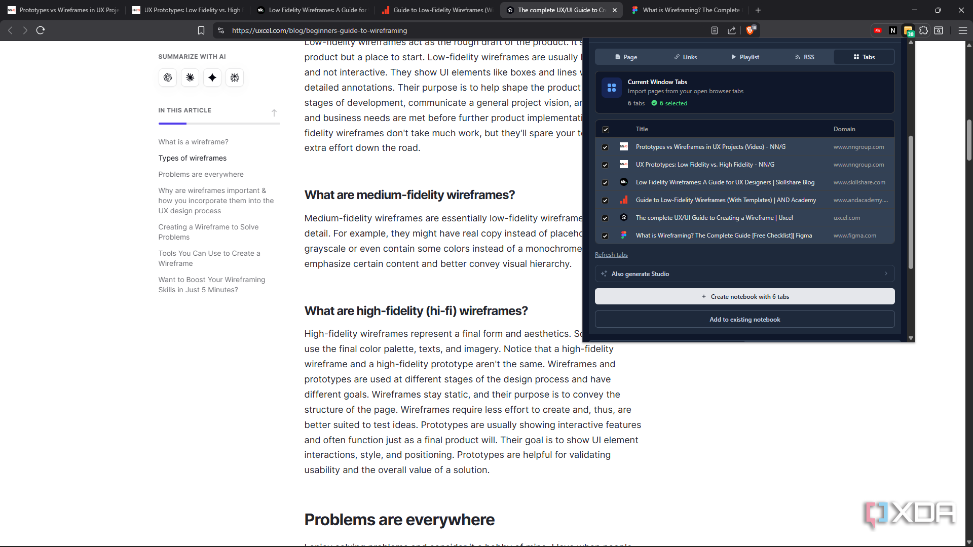Jump to Problems are everywhere section link
The image size is (973, 547).
pos(201,174)
